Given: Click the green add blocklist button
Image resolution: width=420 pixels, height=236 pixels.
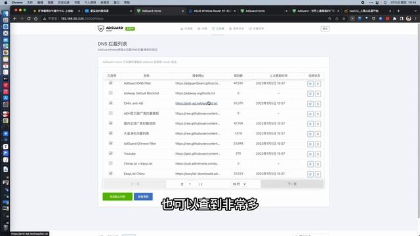Looking at the screenshot, I should [117, 197].
